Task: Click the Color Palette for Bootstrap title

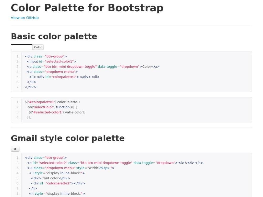Action: coord(87,8)
